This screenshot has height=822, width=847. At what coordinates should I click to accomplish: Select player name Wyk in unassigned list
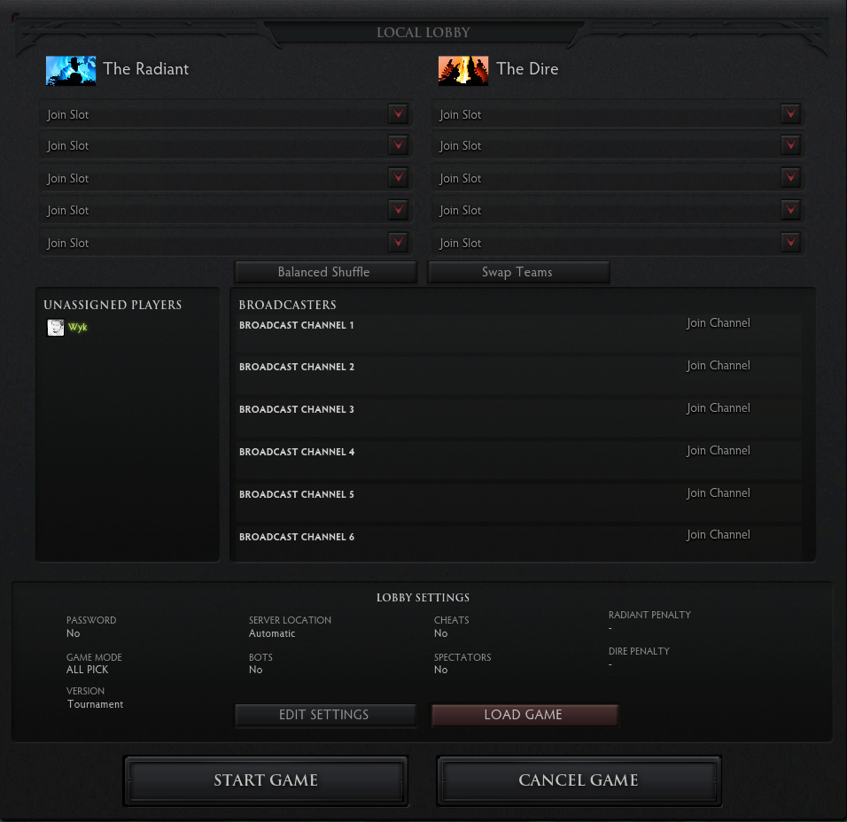(78, 328)
